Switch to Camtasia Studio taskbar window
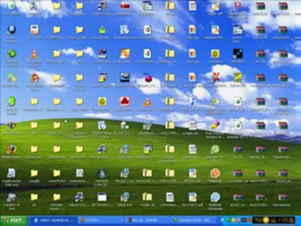Image resolution: width=301 pixels, height=226 pixels. [x=194, y=220]
